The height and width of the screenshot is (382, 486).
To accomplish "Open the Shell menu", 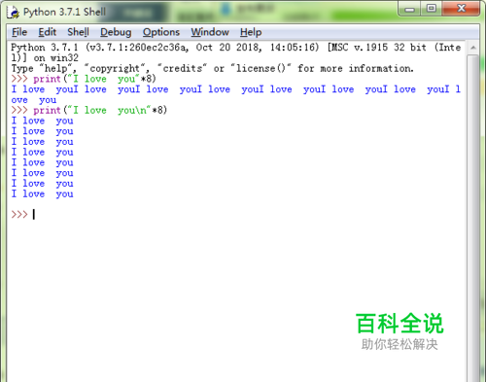I will point(78,32).
